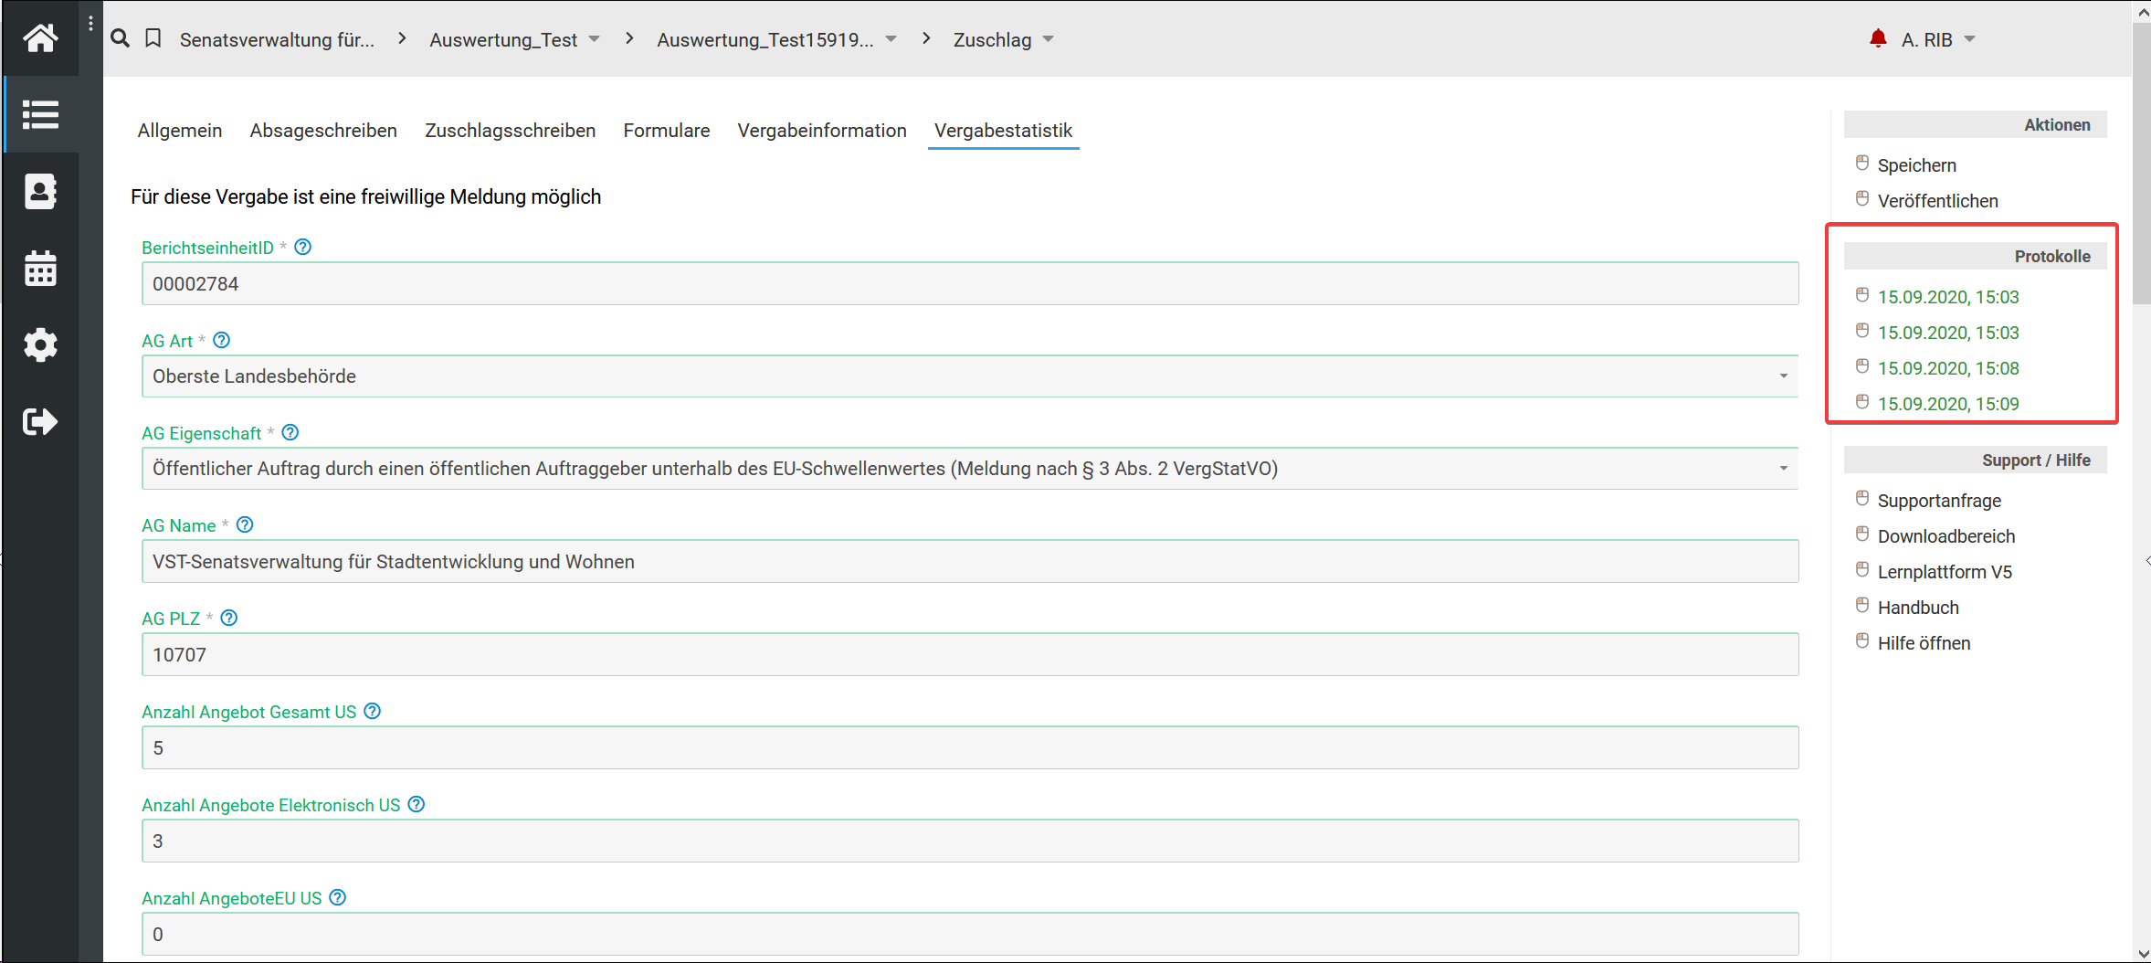Viewport: 2151px width, 963px height.
Task: Click the search magnifier icon
Action: (x=120, y=38)
